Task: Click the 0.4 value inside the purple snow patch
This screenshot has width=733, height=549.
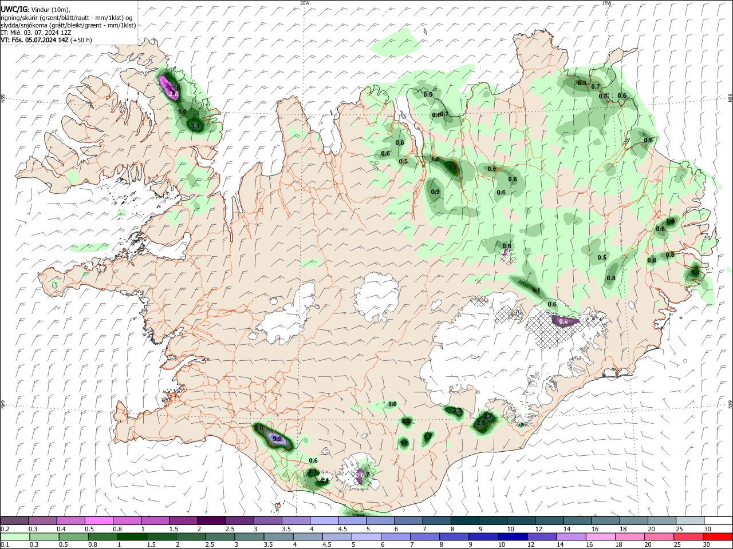Action: click(563, 322)
